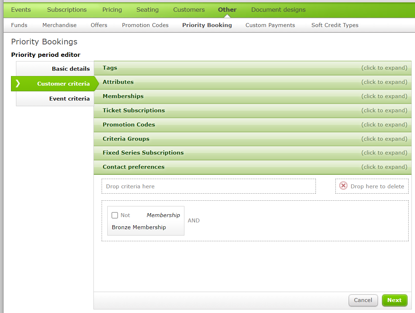
Task: Expand the Criteria Groups section
Action: (253, 139)
